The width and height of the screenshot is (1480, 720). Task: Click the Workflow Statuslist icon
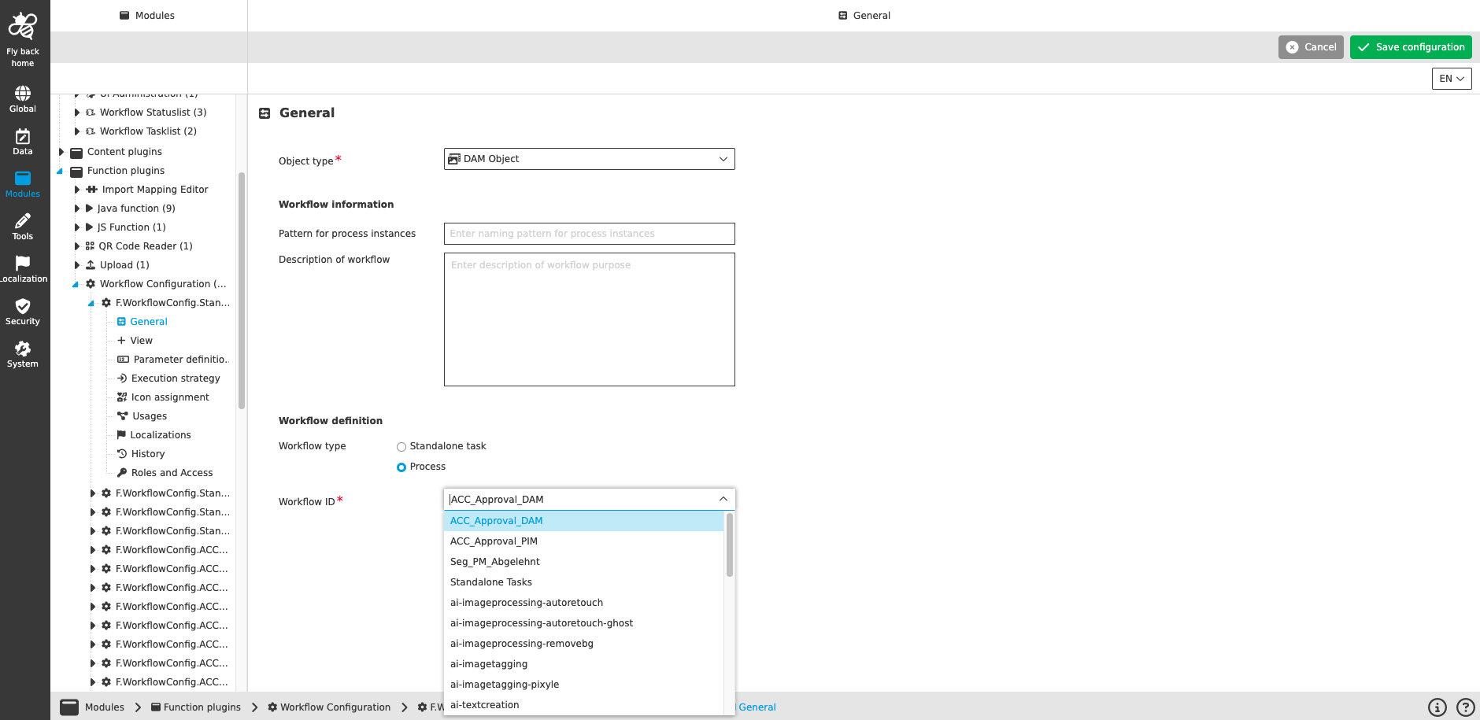[x=91, y=113]
